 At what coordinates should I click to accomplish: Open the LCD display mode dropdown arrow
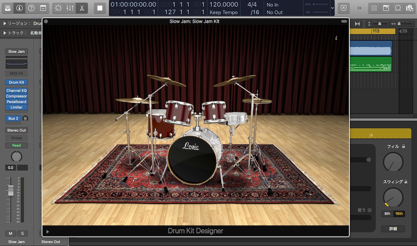tap(332, 8)
